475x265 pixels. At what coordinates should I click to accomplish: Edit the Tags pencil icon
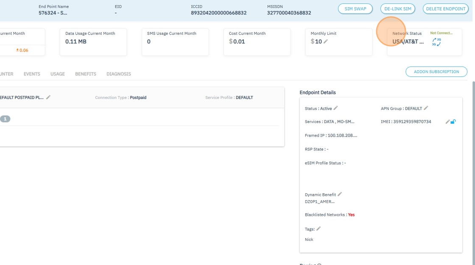point(319,229)
